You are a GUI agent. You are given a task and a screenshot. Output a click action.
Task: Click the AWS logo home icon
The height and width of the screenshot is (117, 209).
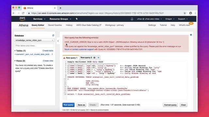pyautogui.click(x=22, y=19)
